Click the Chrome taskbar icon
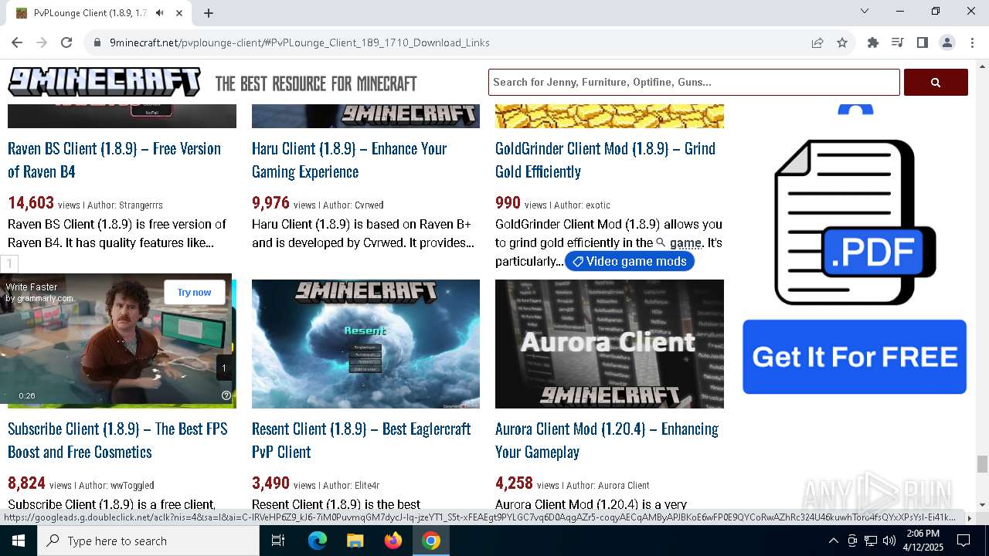This screenshot has width=989, height=556. (x=431, y=541)
